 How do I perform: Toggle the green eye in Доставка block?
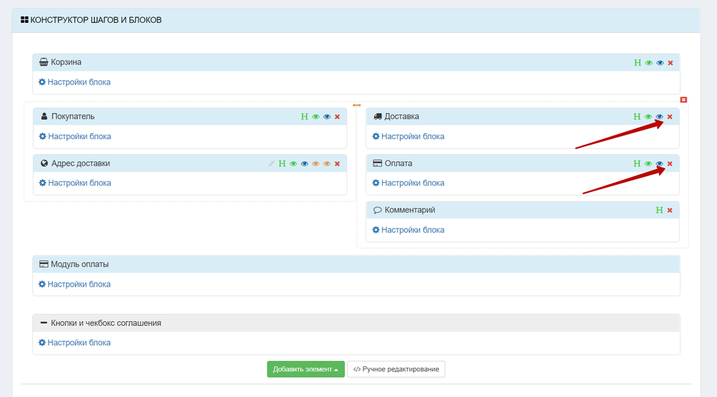pos(648,117)
